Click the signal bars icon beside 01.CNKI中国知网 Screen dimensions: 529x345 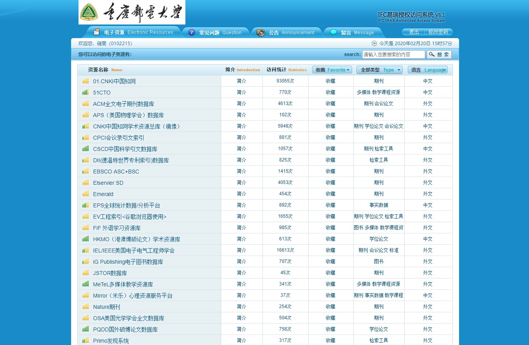[x=86, y=81]
